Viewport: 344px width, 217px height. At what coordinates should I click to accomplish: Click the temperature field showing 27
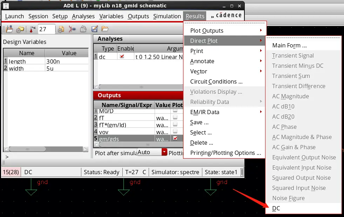click(x=47, y=29)
